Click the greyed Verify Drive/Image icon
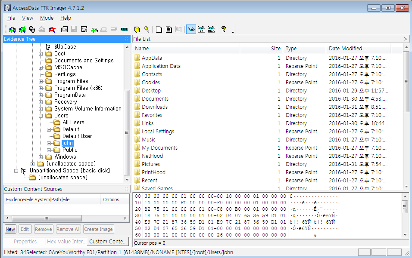412x258 pixels. click(x=114, y=29)
